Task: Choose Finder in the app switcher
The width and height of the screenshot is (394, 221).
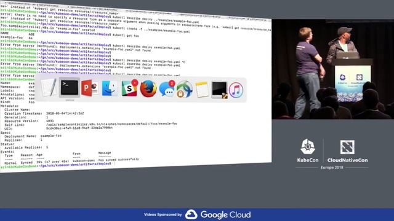Action: point(110,88)
